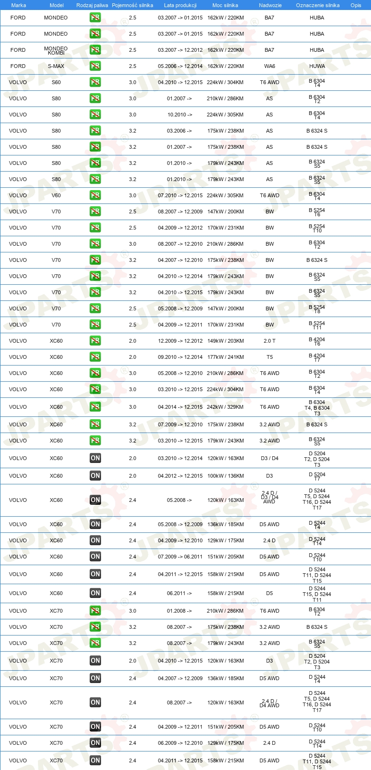
Task: Click the petrol icon in the Volvo S60 row
Action: pyautogui.click(x=95, y=82)
